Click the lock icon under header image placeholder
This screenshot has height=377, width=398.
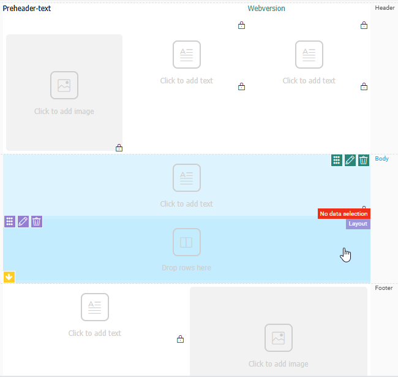coord(119,148)
